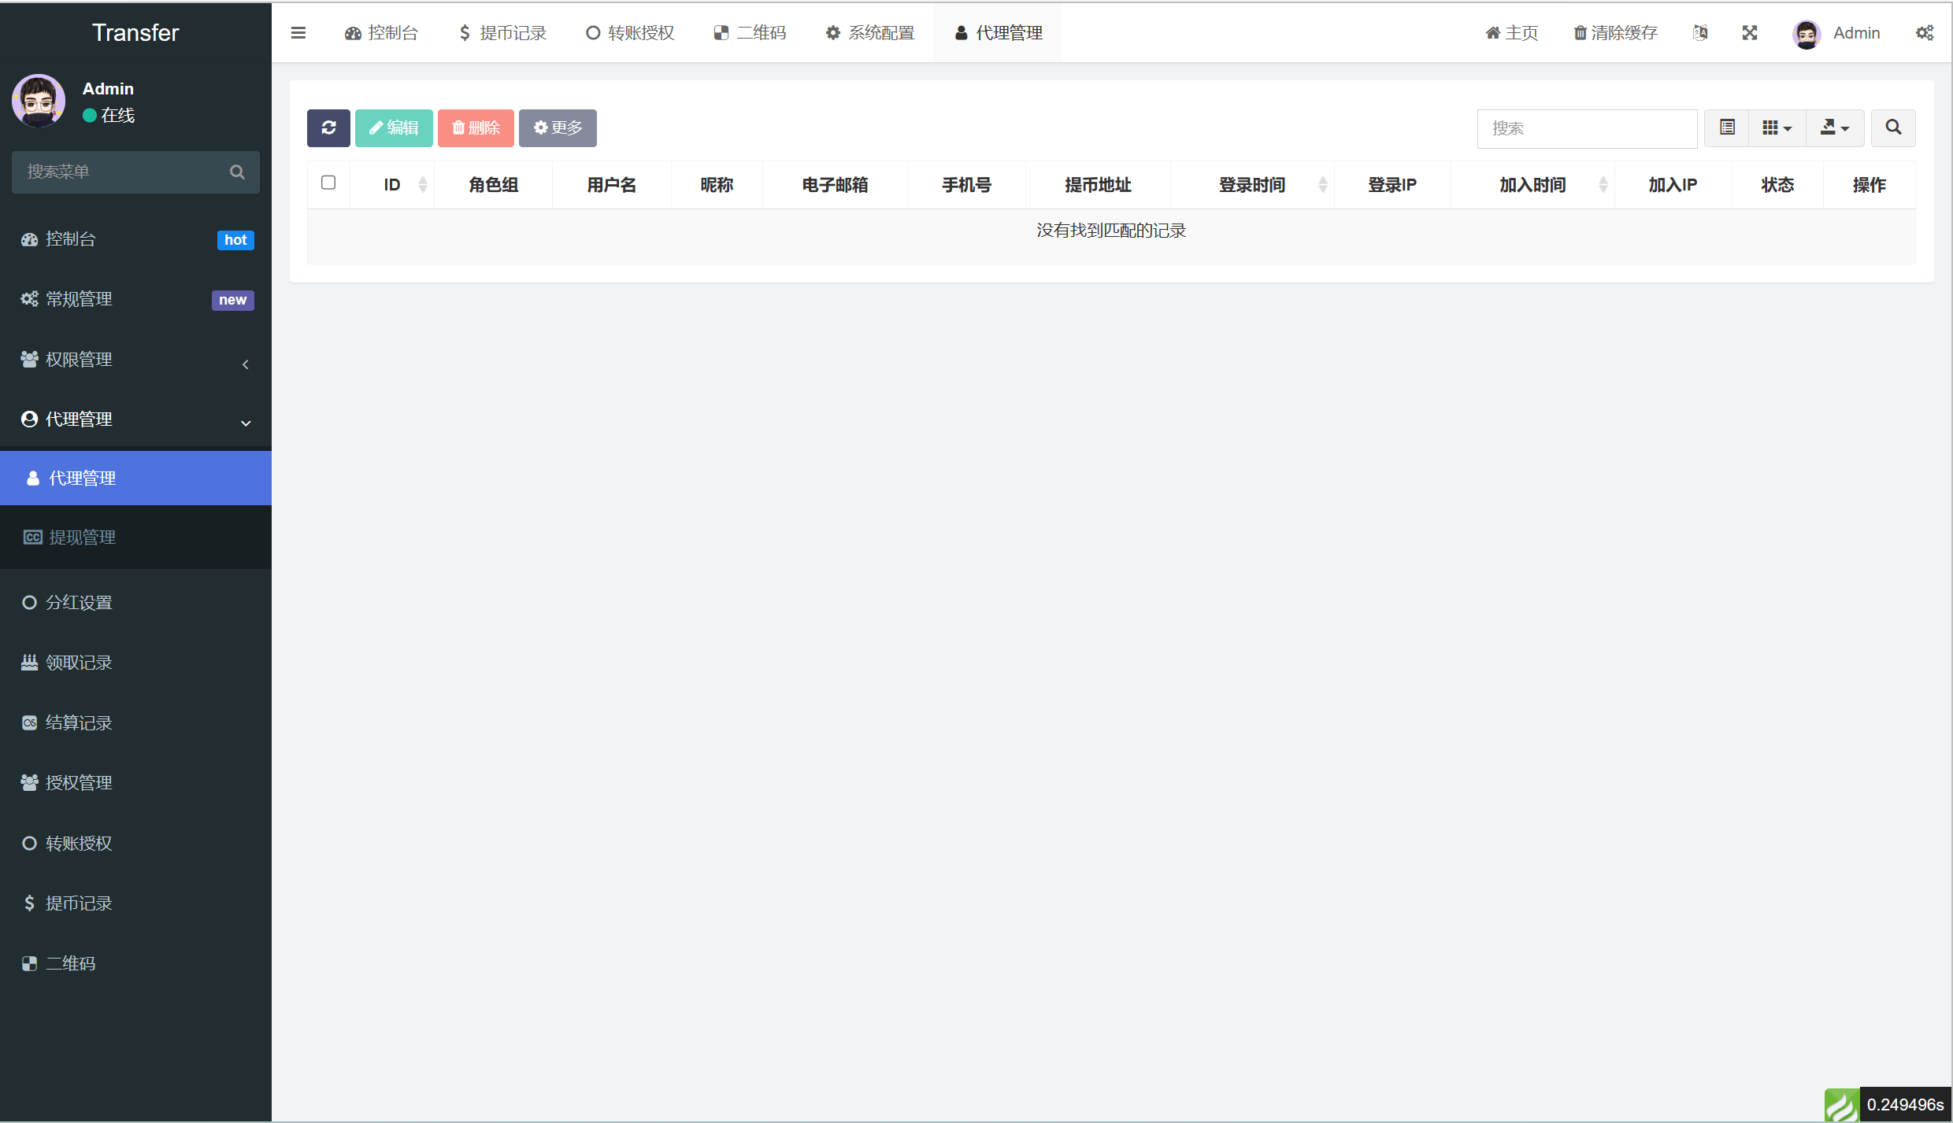This screenshot has width=1953, height=1123.
Task: Open 授权管理 in the sidebar
Action: click(135, 783)
